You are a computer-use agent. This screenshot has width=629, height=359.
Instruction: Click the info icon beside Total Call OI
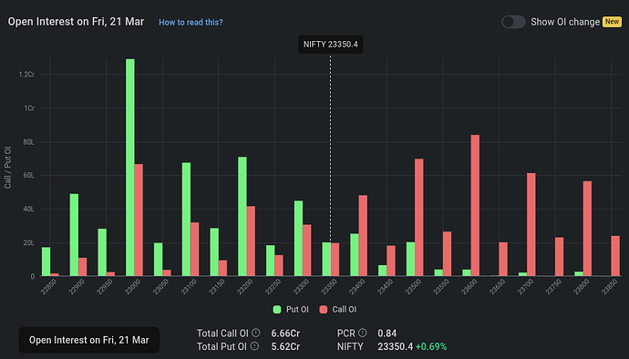pyautogui.click(x=256, y=333)
